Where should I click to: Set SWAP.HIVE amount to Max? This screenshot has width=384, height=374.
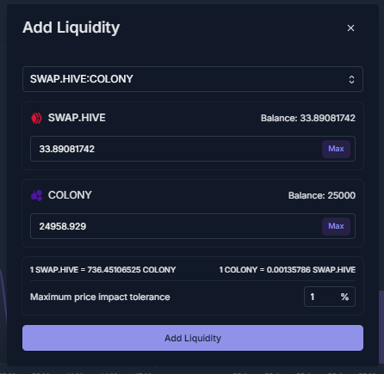336,149
